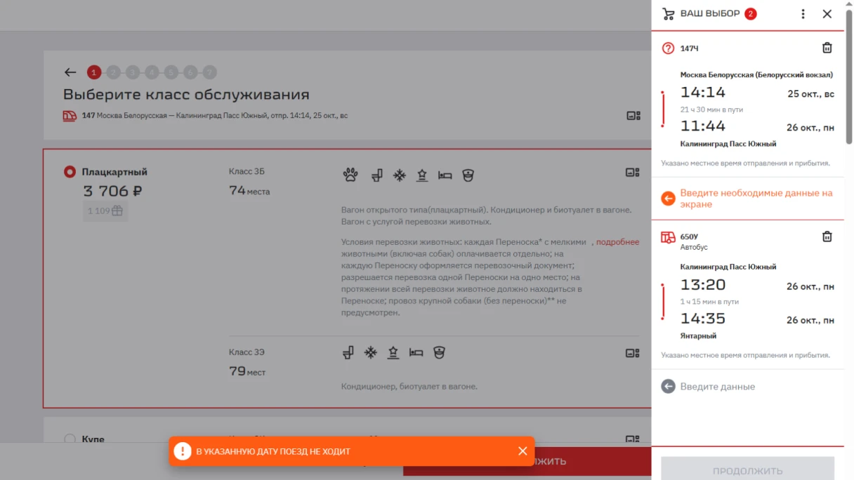854x480 pixels.
Task: Click the gray arrow circle next to Введите данные
Action: (x=669, y=386)
